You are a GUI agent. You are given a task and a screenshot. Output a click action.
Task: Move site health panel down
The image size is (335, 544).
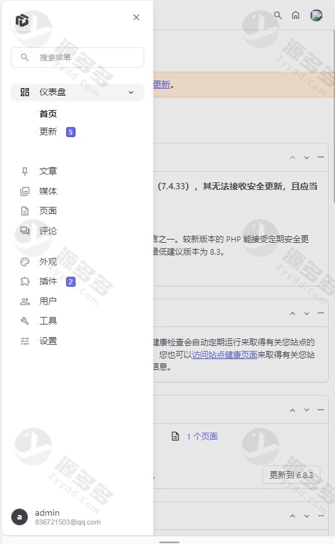(307, 313)
